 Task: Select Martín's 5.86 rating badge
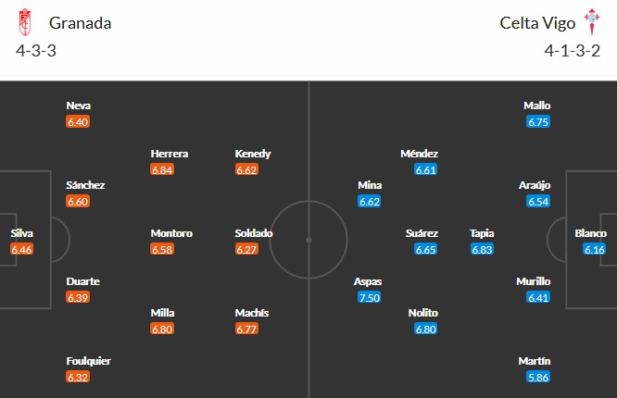coord(538,377)
